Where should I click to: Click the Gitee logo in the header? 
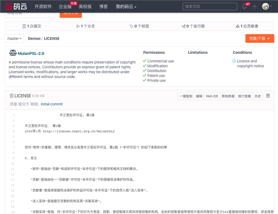pyautogui.click(x=16, y=6)
